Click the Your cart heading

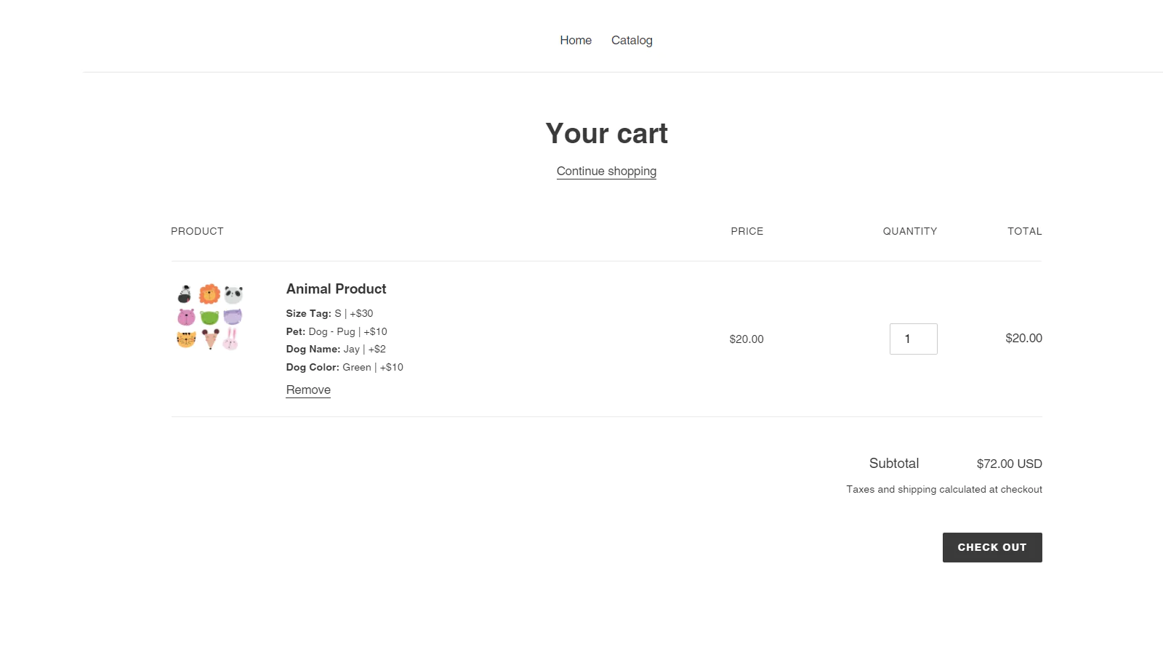(606, 134)
